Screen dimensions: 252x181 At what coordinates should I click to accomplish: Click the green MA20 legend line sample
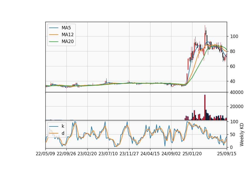(54, 42)
